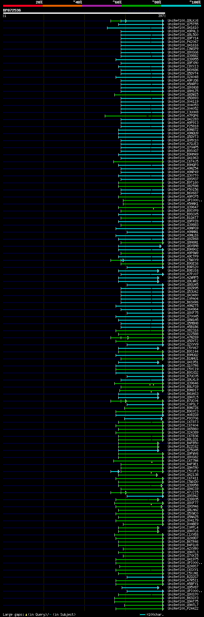Select the label UniRef100_B7UC04
This screenshot has width=204, height=617.
[x=183, y=401]
